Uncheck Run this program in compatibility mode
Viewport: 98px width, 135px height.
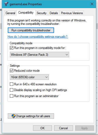[x=11, y=48]
